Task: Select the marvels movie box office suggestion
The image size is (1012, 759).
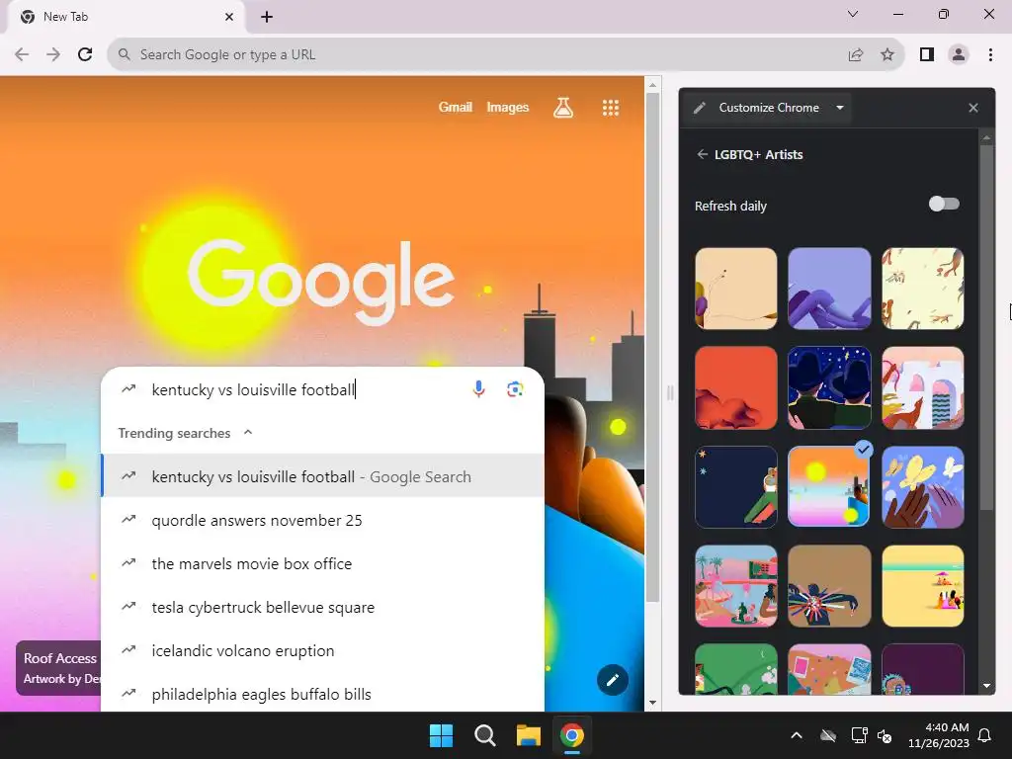Action: 323,563
